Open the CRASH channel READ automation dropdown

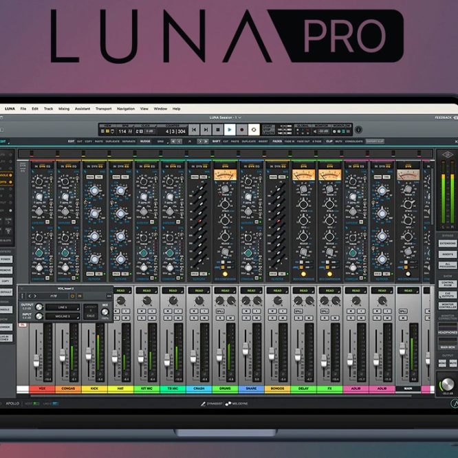click(x=199, y=291)
